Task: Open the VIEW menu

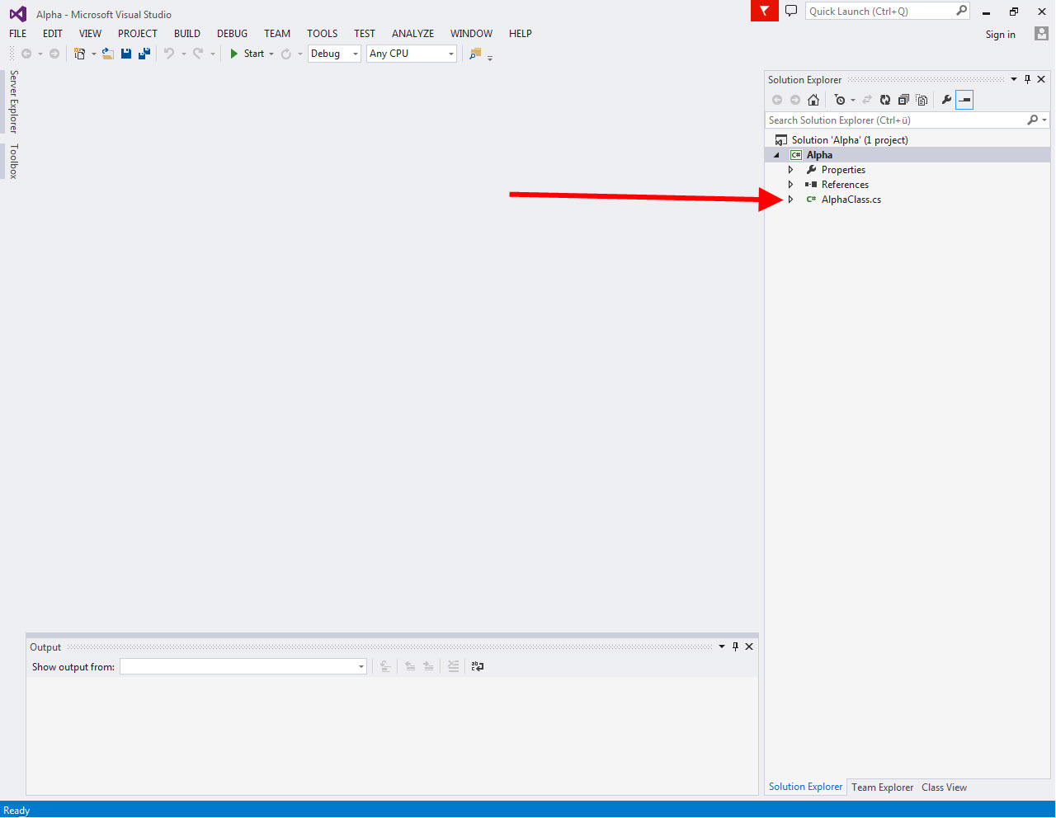Action: click(90, 34)
